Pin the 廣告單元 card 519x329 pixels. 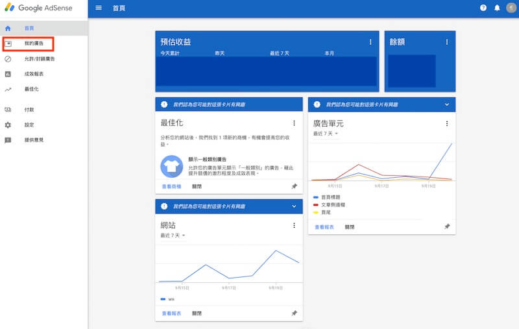446,226
